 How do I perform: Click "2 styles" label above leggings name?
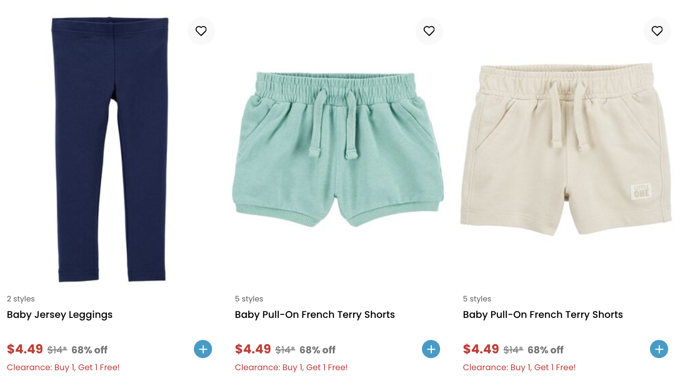coord(21,299)
